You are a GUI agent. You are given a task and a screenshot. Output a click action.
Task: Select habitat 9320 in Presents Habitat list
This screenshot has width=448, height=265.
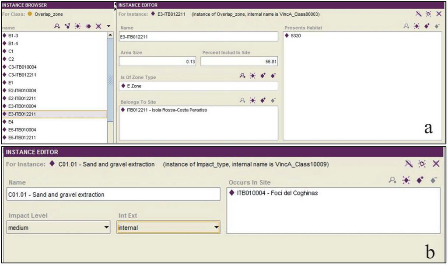pyautogui.click(x=296, y=36)
